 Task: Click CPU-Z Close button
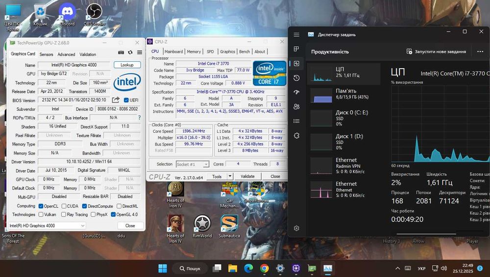[275, 176]
